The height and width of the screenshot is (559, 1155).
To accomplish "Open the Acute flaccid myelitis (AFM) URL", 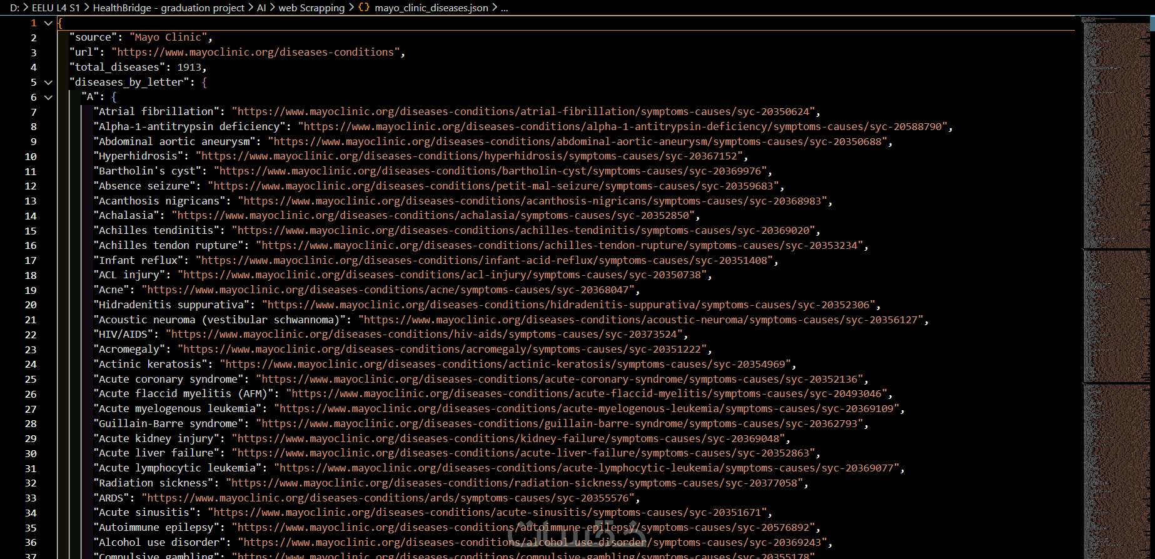I will tap(587, 394).
